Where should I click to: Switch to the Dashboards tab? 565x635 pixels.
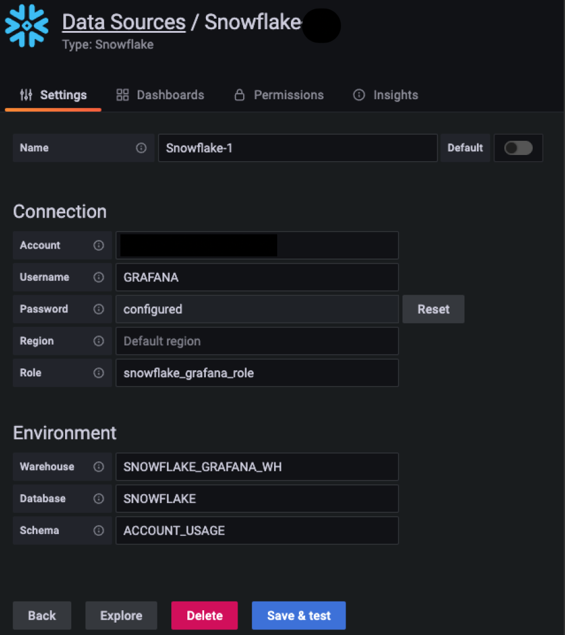[159, 95]
